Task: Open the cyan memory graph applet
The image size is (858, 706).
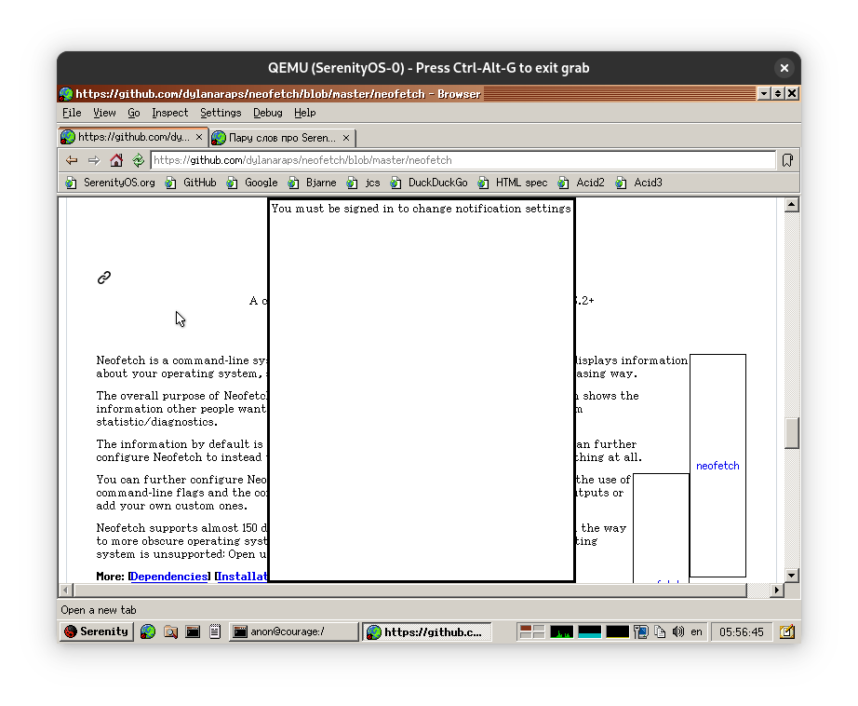Action: click(589, 631)
